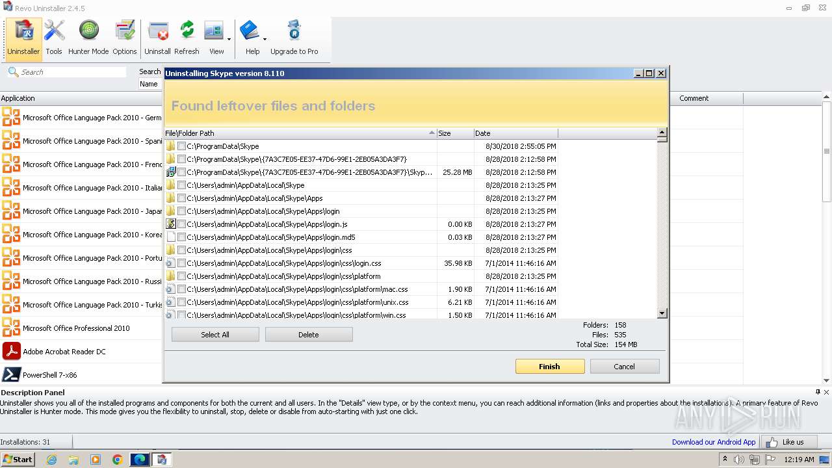Check the Apps\login folder checkbox
The height and width of the screenshot is (468, 832).
coord(181,211)
